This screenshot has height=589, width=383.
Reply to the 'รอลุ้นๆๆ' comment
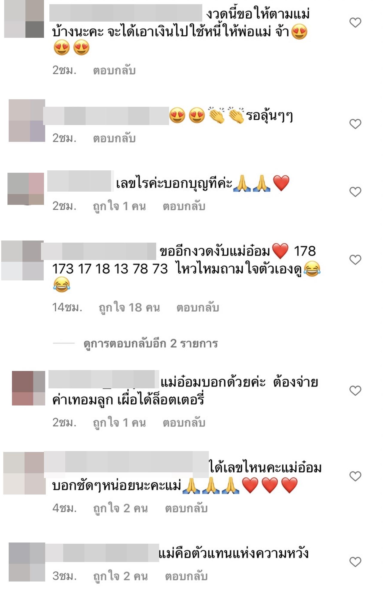114,138
